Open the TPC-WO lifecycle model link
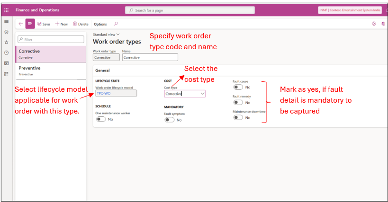388x202 pixels. (x=104, y=93)
